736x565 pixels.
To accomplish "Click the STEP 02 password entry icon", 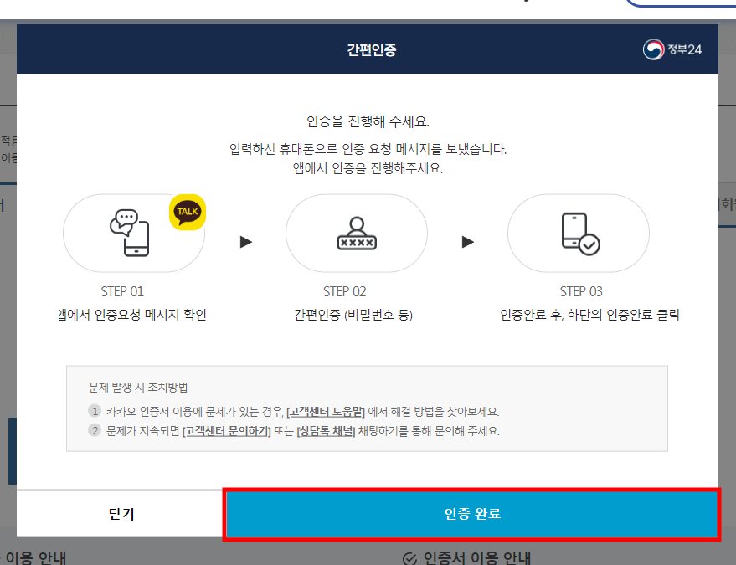I will (x=357, y=234).
